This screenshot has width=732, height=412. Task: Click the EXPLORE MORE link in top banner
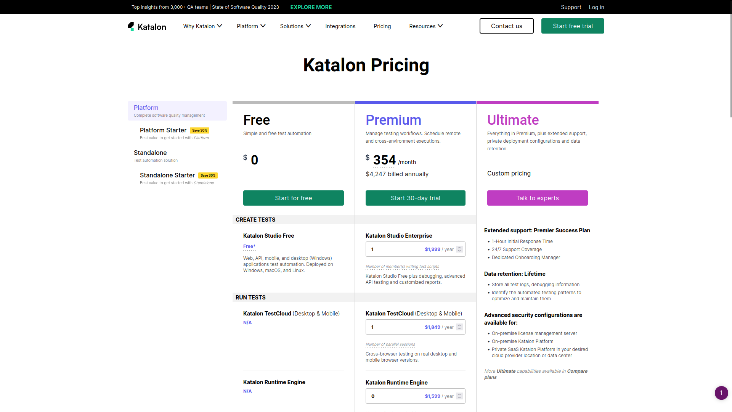[x=311, y=7]
